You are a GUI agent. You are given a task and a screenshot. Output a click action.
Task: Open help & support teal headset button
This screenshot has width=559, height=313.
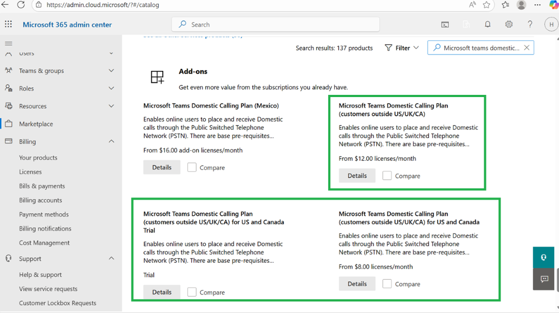coord(543,257)
